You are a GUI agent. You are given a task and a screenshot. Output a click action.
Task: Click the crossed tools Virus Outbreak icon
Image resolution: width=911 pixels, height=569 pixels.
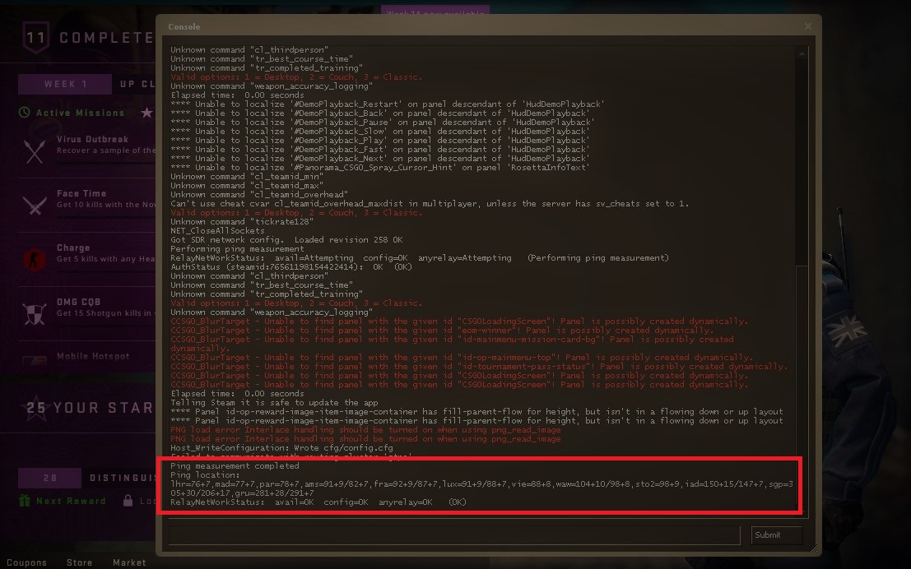(x=35, y=151)
